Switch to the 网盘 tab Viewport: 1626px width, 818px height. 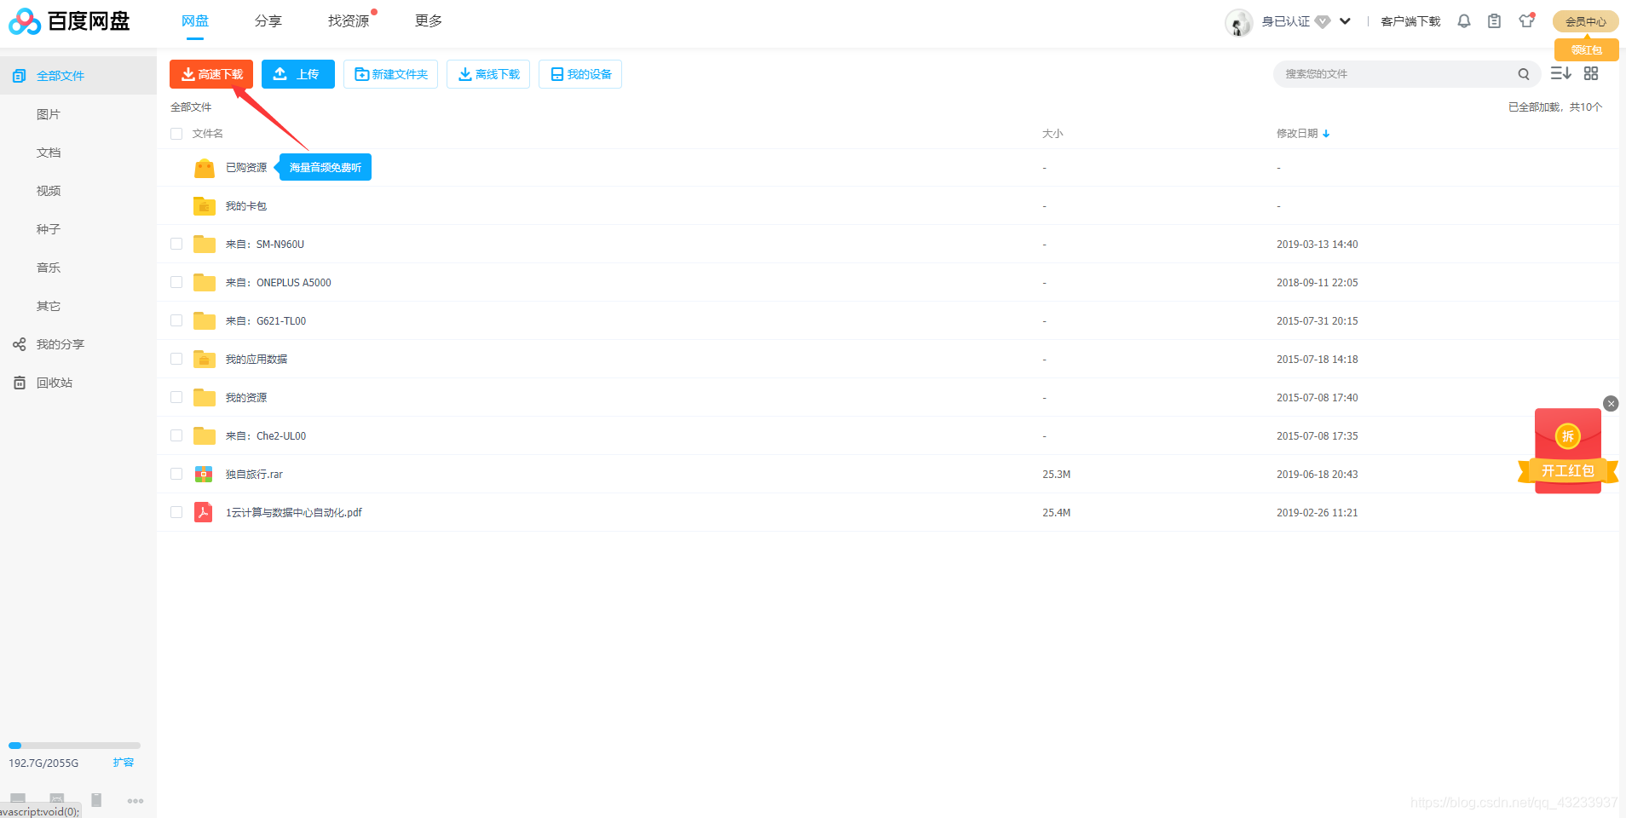[x=195, y=21]
